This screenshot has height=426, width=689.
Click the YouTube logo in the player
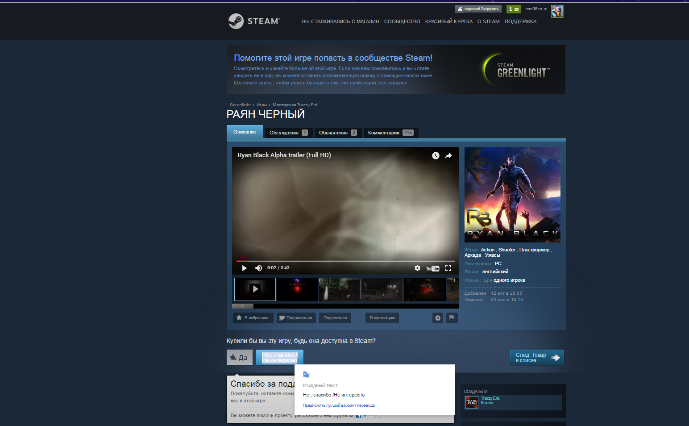pyautogui.click(x=433, y=268)
